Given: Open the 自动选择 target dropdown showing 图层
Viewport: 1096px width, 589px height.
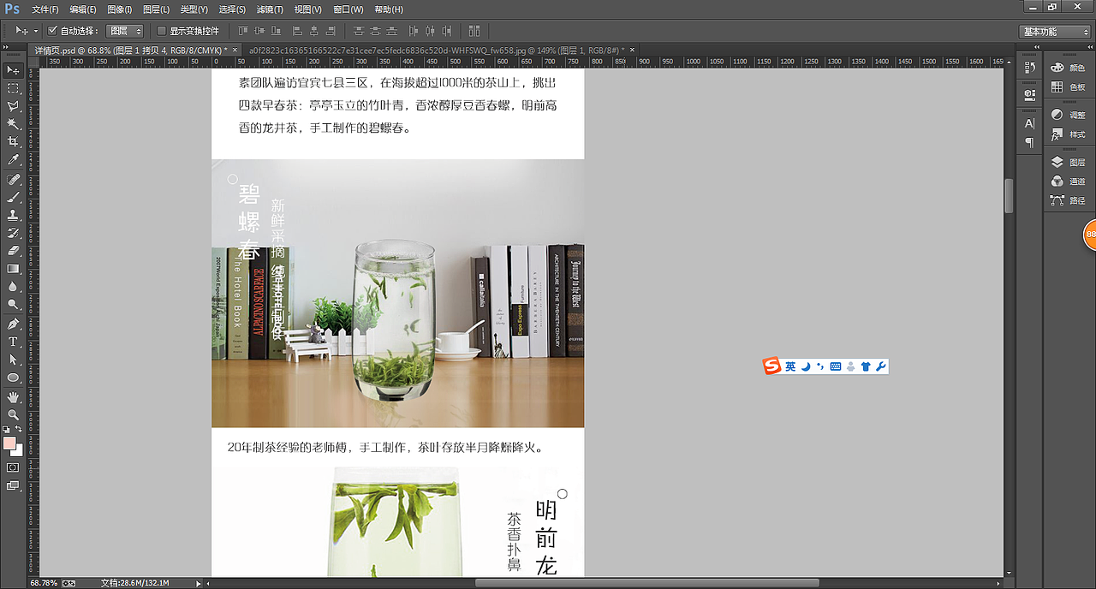Looking at the screenshot, I should (124, 29).
